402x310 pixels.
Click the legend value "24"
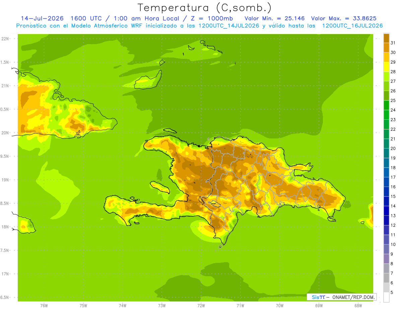(393, 110)
